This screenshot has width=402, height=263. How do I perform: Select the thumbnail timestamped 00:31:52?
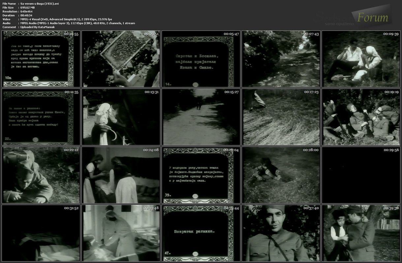click(x=41, y=233)
